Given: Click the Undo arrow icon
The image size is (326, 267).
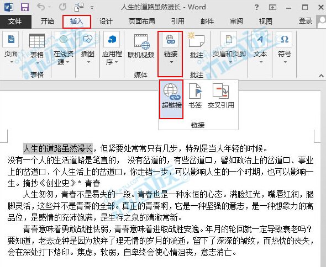Looking at the screenshot, I should 41,7.
